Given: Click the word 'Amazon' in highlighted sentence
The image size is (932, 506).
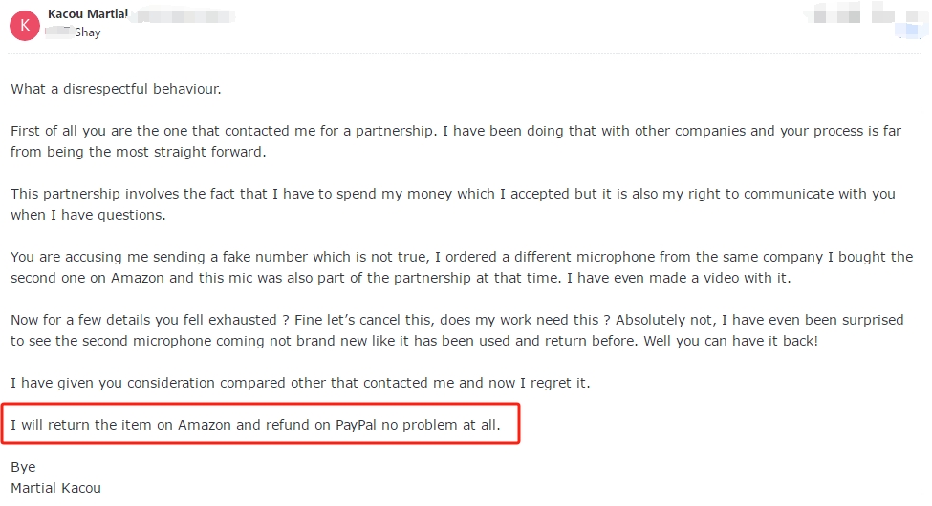Looking at the screenshot, I should 204,425.
